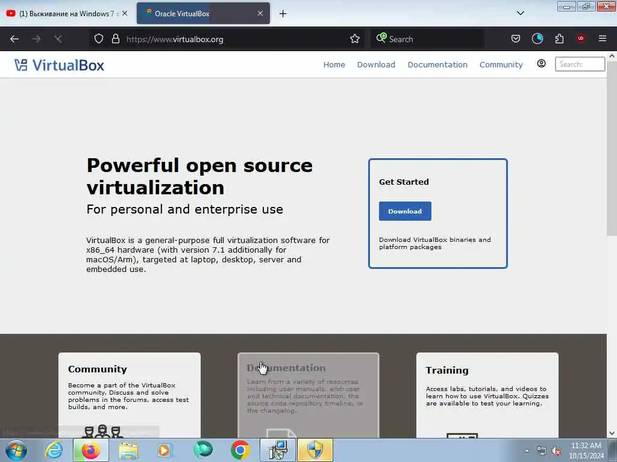Click the page vertical scrollbar thumb

[x=612, y=149]
